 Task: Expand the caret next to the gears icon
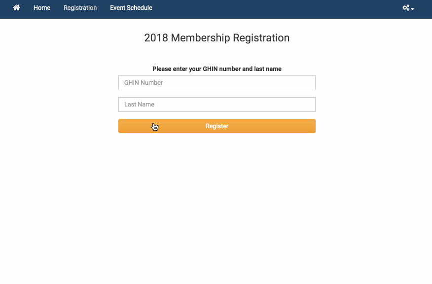point(413,9)
